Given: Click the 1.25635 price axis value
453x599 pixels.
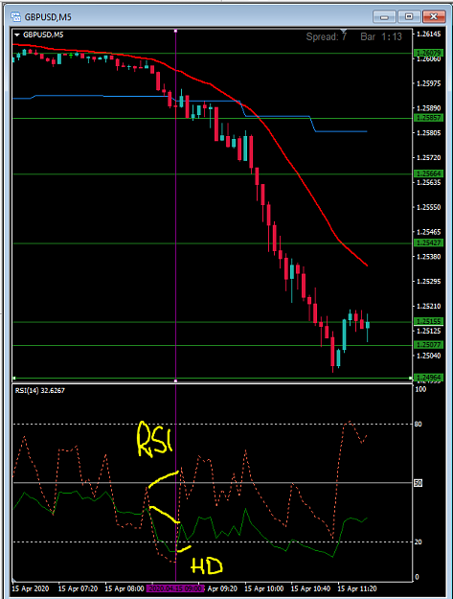Looking at the screenshot, I should pyautogui.click(x=428, y=182).
